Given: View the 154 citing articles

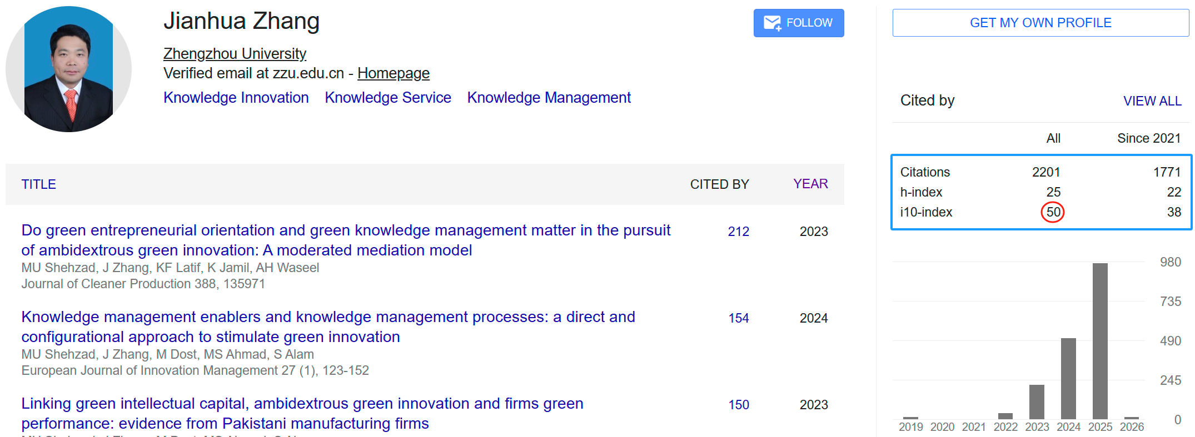Looking at the screenshot, I should click(738, 318).
